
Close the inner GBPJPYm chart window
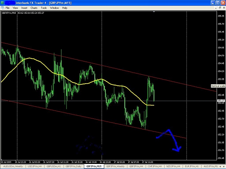point(224,8)
